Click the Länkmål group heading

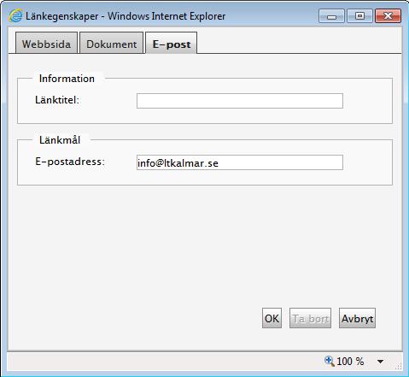[x=60, y=140]
